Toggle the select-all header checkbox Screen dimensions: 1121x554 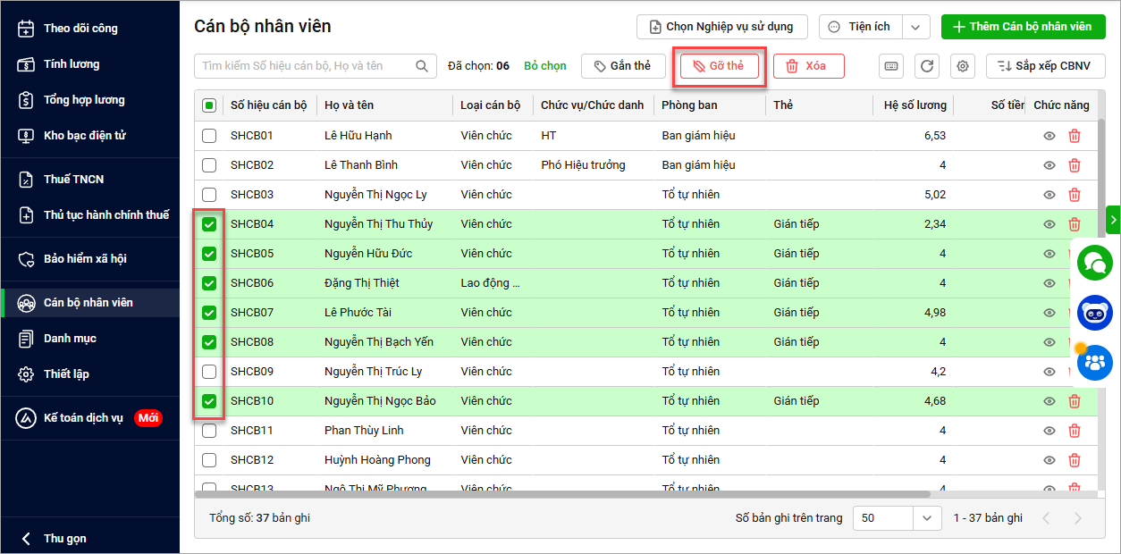click(x=209, y=105)
